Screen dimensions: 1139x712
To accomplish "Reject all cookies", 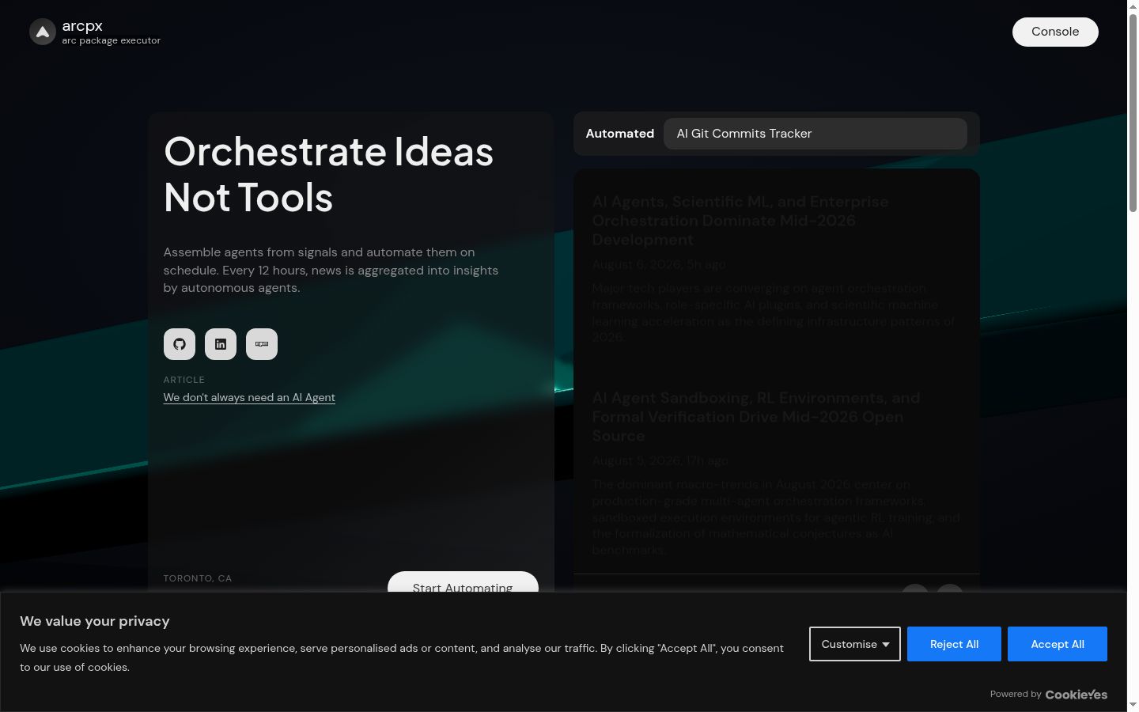I will [x=954, y=644].
